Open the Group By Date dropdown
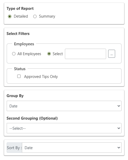This screenshot has height=160, width=128. 64,106
